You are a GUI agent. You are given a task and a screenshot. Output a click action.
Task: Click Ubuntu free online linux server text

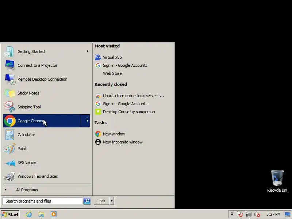tap(133, 96)
